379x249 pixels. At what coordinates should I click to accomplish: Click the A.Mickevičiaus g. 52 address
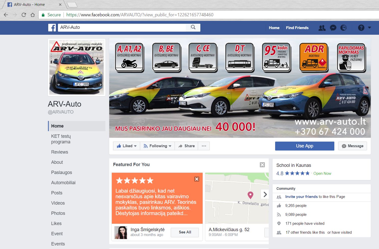click(229, 230)
